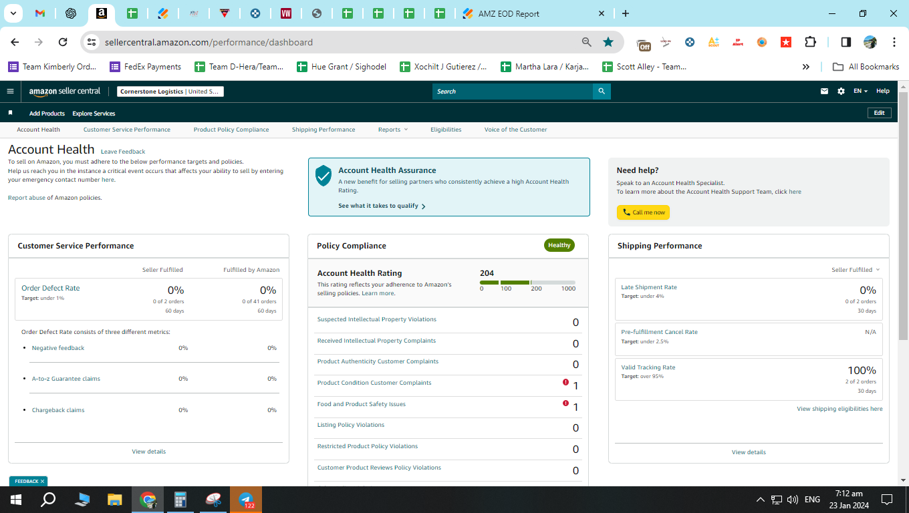Open the All Bookmarks folder
The height and width of the screenshot is (513, 909).
tap(866, 67)
